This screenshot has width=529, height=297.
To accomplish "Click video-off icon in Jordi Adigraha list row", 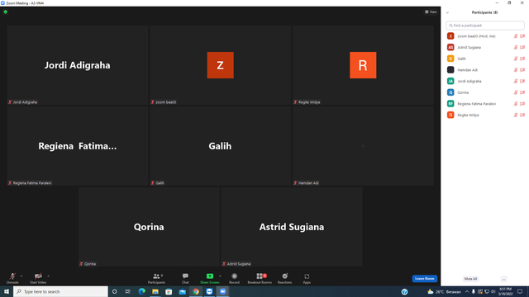I will point(522,81).
